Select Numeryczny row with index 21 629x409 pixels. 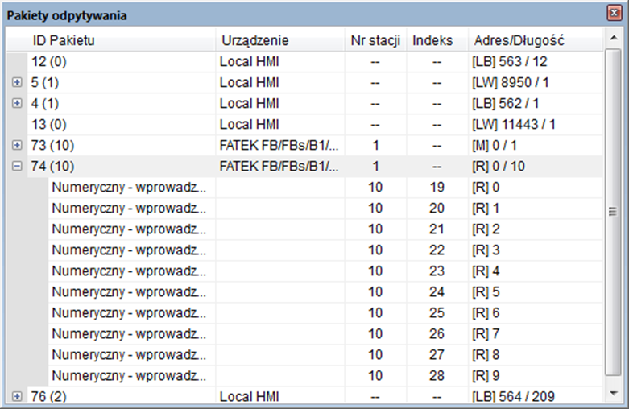tap(325, 229)
